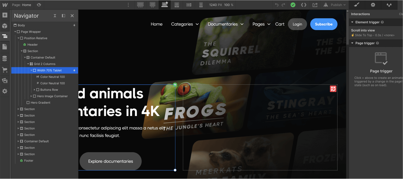403x179 pixels.
Task: Open the Assets panel
Action: pyautogui.click(x=5, y=80)
